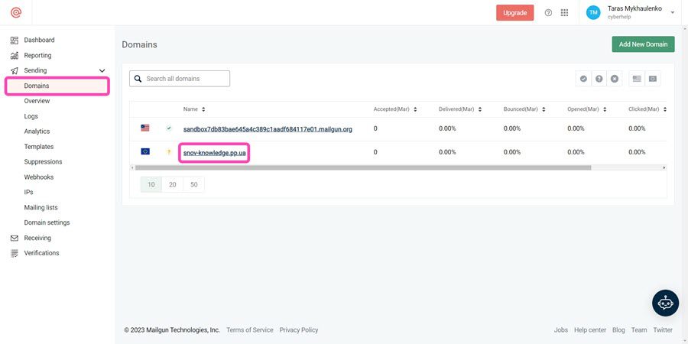The height and width of the screenshot is (344, 688).
Task: Open the apps grid icon in header
Action: click(x=565, y=13)
